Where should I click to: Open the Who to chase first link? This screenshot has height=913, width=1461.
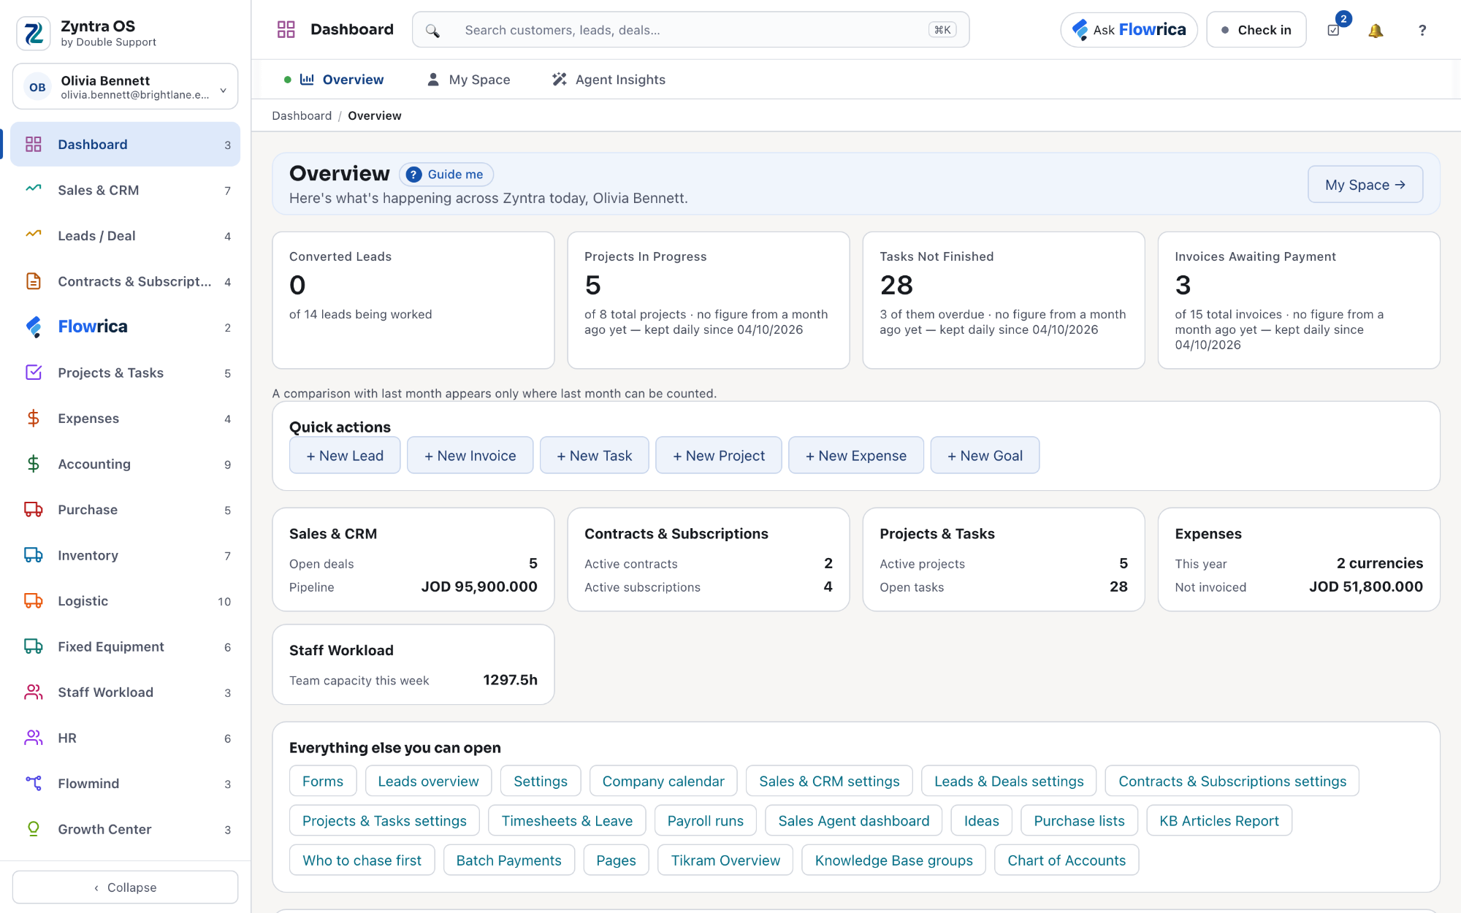click(x=362, y=860)
